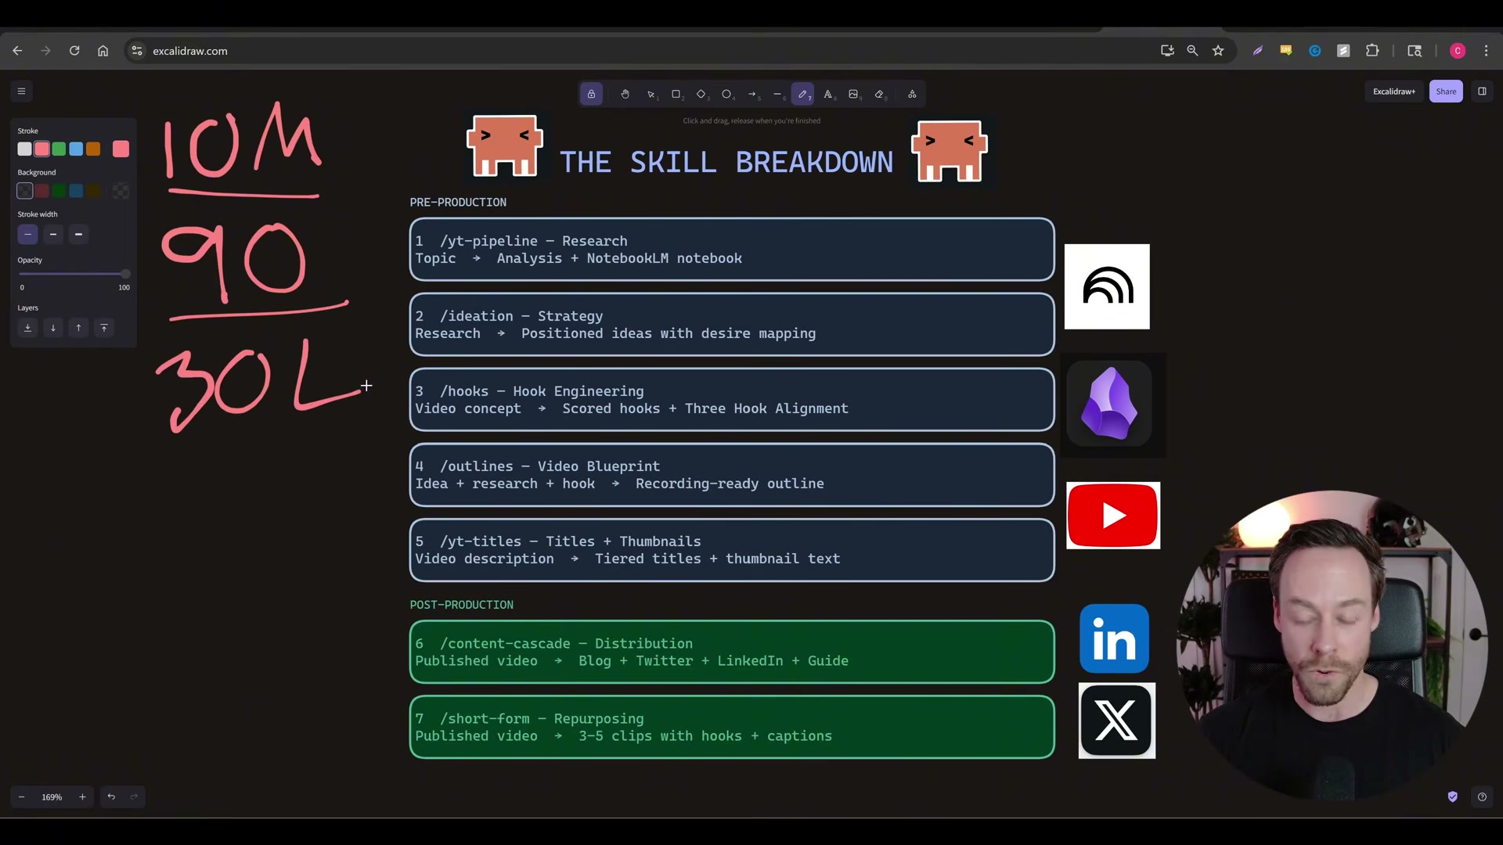Send layer to back
1503x845 pixels.
[27, 328]
